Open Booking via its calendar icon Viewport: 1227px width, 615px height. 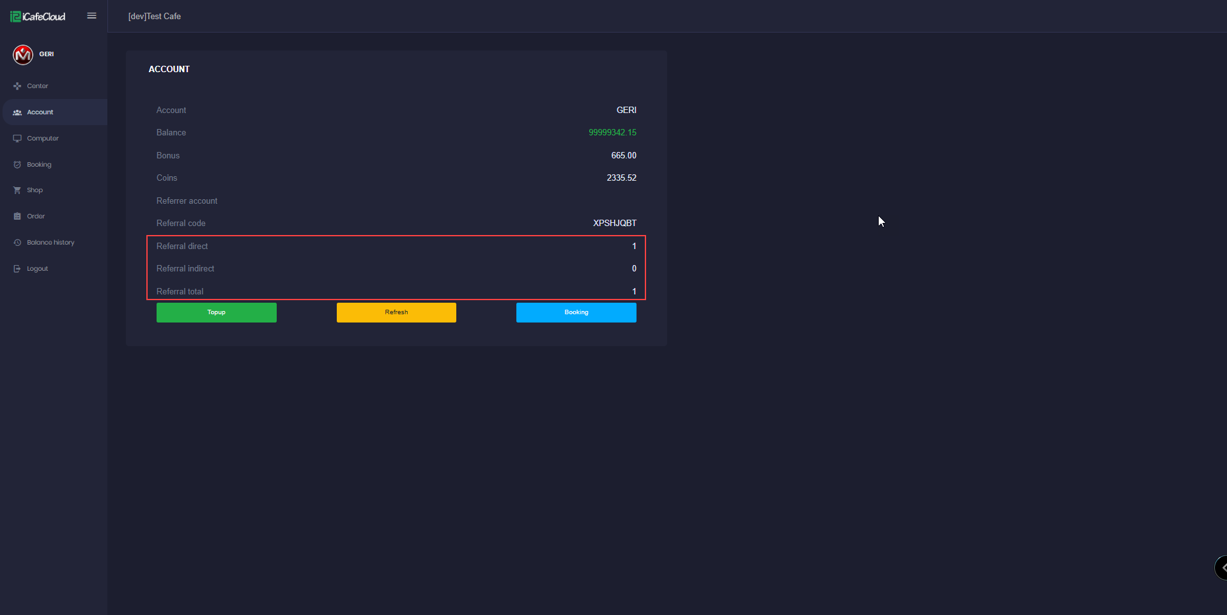pos(17,164)
